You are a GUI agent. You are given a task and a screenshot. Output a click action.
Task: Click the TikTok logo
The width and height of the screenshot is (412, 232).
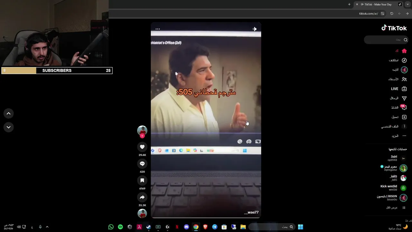[x=394, y=28]
